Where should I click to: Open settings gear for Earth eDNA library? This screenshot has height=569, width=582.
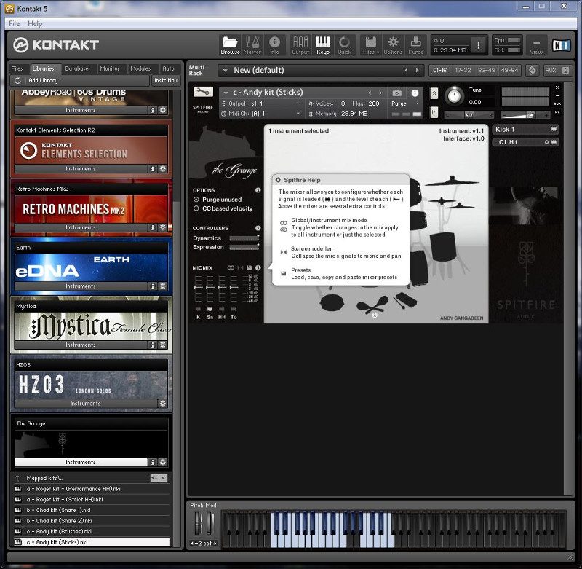click(x=162, y=286)
